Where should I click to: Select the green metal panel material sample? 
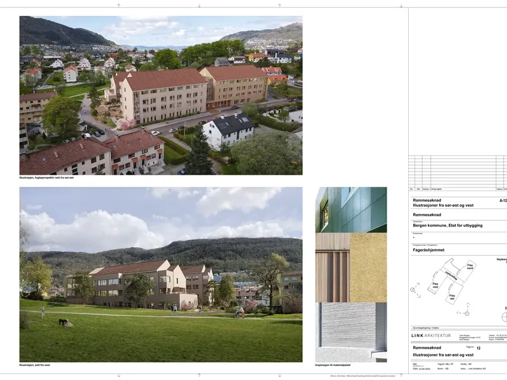pos(351,210)
